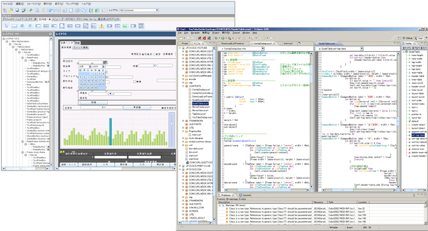Pick the last grid control in palette
This screenshot has height=231, width=428.
[141, 26]
